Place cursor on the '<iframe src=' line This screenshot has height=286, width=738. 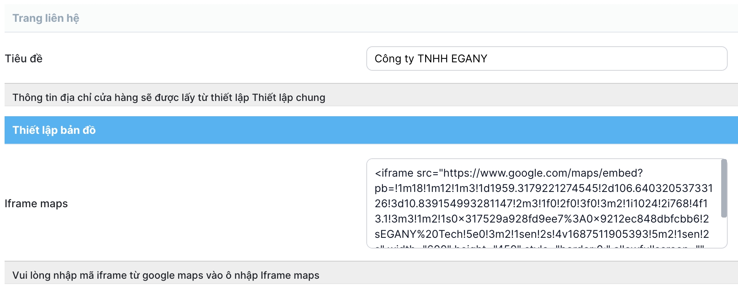(x=406, y=173)
